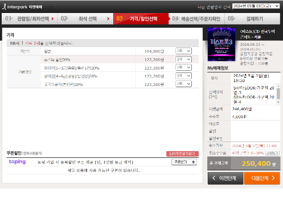Open quantity dropdown for 국가유공자 discount

pyautogui.click(x=183, y=84)
